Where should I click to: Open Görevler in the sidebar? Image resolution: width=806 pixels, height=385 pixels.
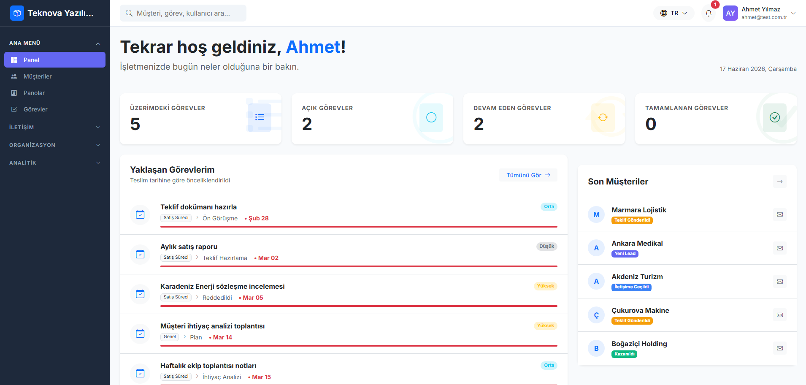(x=55, y=109)
